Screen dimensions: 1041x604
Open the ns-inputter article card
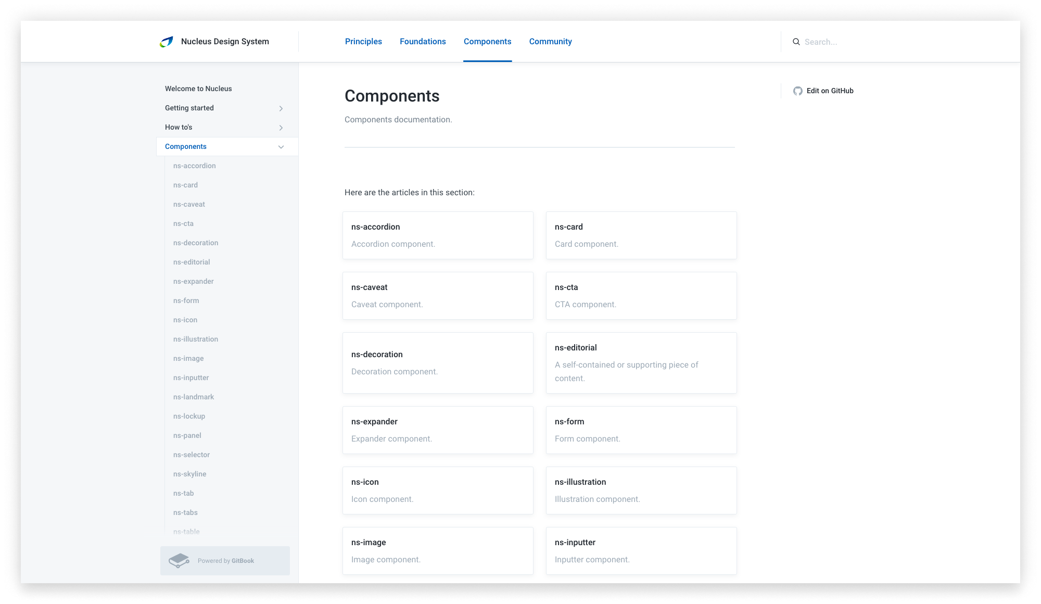(641, 551)
